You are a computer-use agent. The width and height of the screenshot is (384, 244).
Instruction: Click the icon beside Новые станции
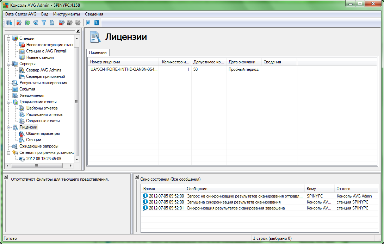click(x=22, y=57)
